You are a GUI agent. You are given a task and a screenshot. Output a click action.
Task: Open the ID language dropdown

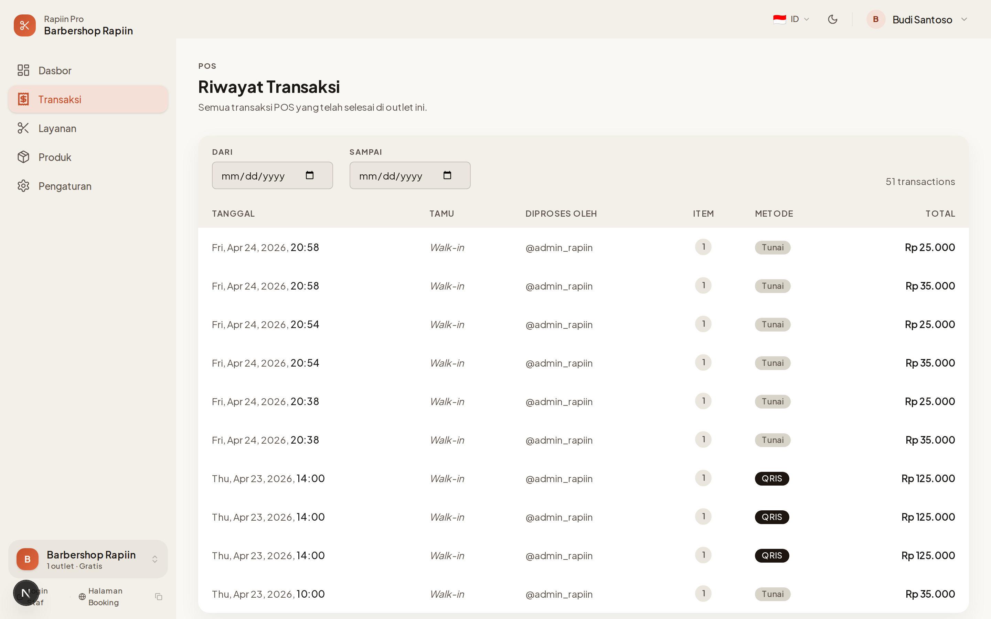click(791, 19)
